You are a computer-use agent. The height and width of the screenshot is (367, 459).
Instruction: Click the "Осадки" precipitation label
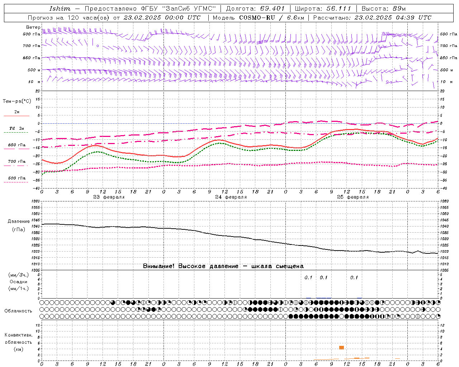click(x=19, y=282)
